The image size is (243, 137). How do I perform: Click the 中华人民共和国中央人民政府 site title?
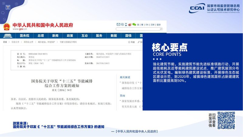(43, 25)
